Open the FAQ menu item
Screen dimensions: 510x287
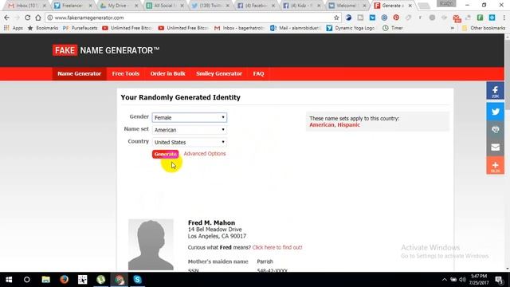[x=258, y=73]
